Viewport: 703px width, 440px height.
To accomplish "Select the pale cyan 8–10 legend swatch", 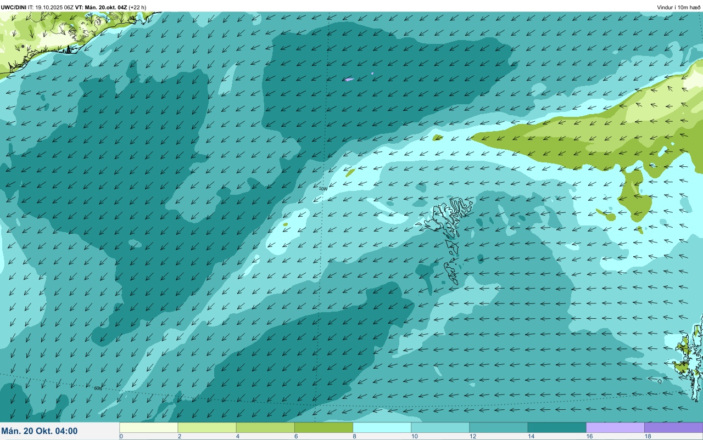I will [382, 427].
